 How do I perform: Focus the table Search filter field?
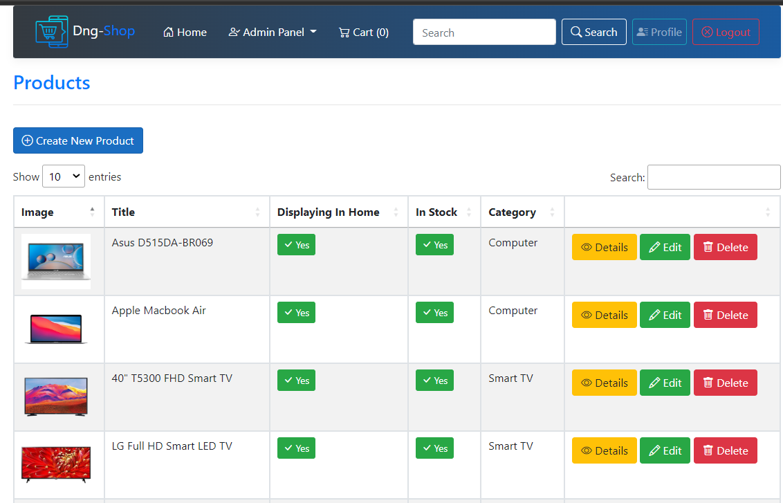[713, 177]
